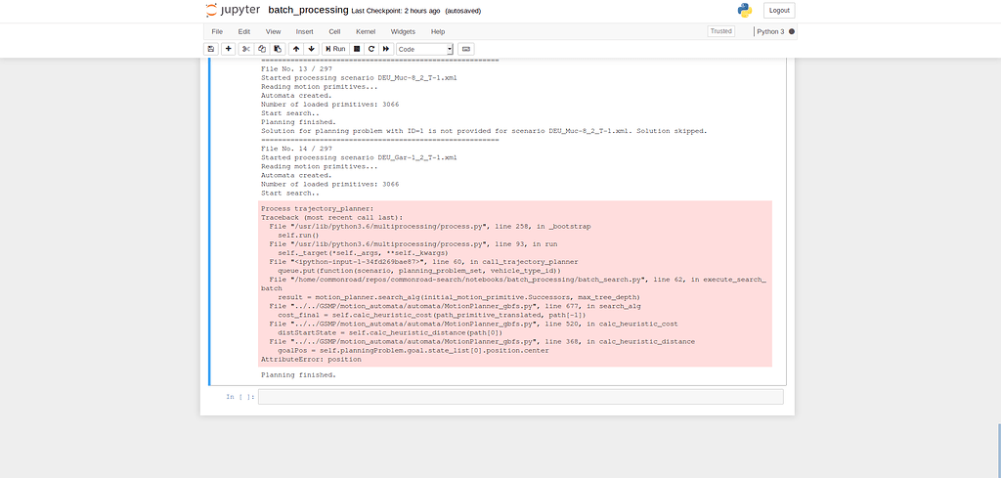Viewport: 1001px width, 478px height.
Task: Paste cells below using toolbar icon
Action: 278,49
